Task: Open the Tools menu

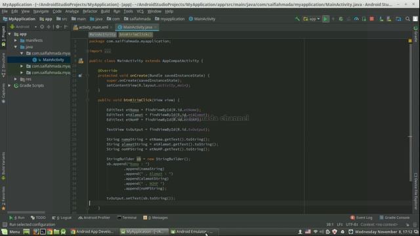Action: click(128, 11)
